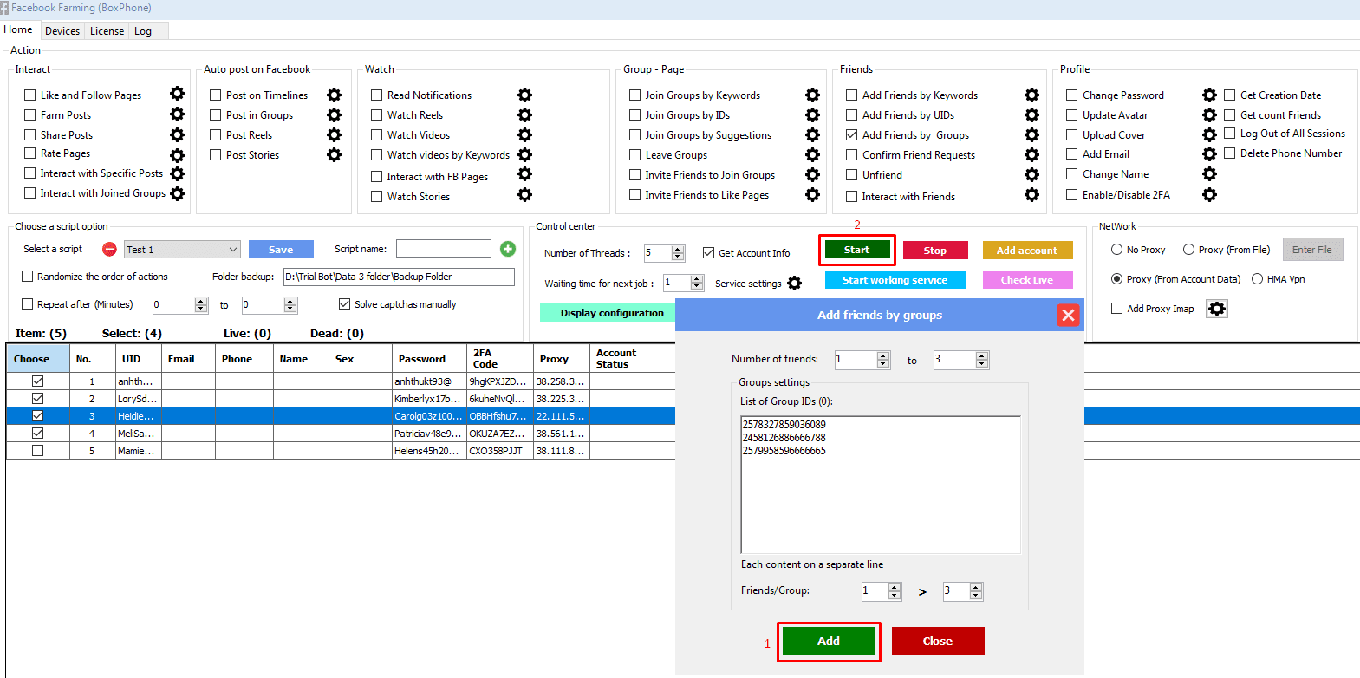Toggle Solve captchas manually checkbox
This screenshot has width=1360, height=678.
(345, 303)
